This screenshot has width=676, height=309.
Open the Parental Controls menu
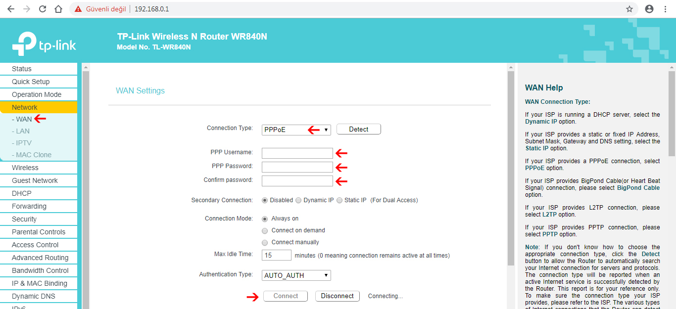point(39,232)
